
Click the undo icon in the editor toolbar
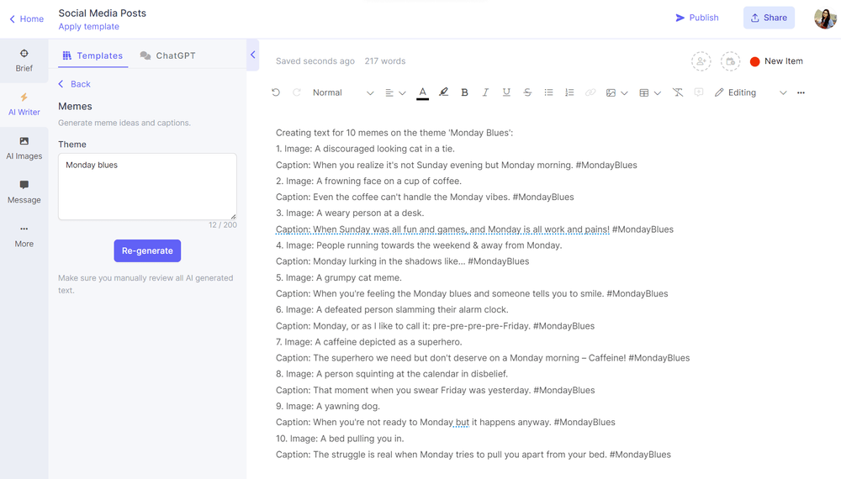pos(276,92)
